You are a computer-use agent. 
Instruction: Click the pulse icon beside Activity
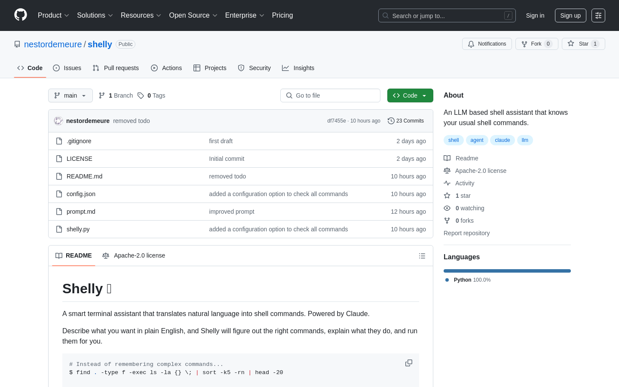(447, 183)
